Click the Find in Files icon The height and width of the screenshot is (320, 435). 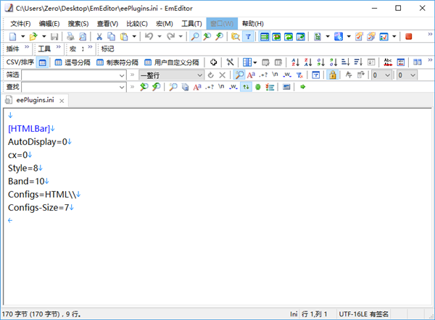236,37
